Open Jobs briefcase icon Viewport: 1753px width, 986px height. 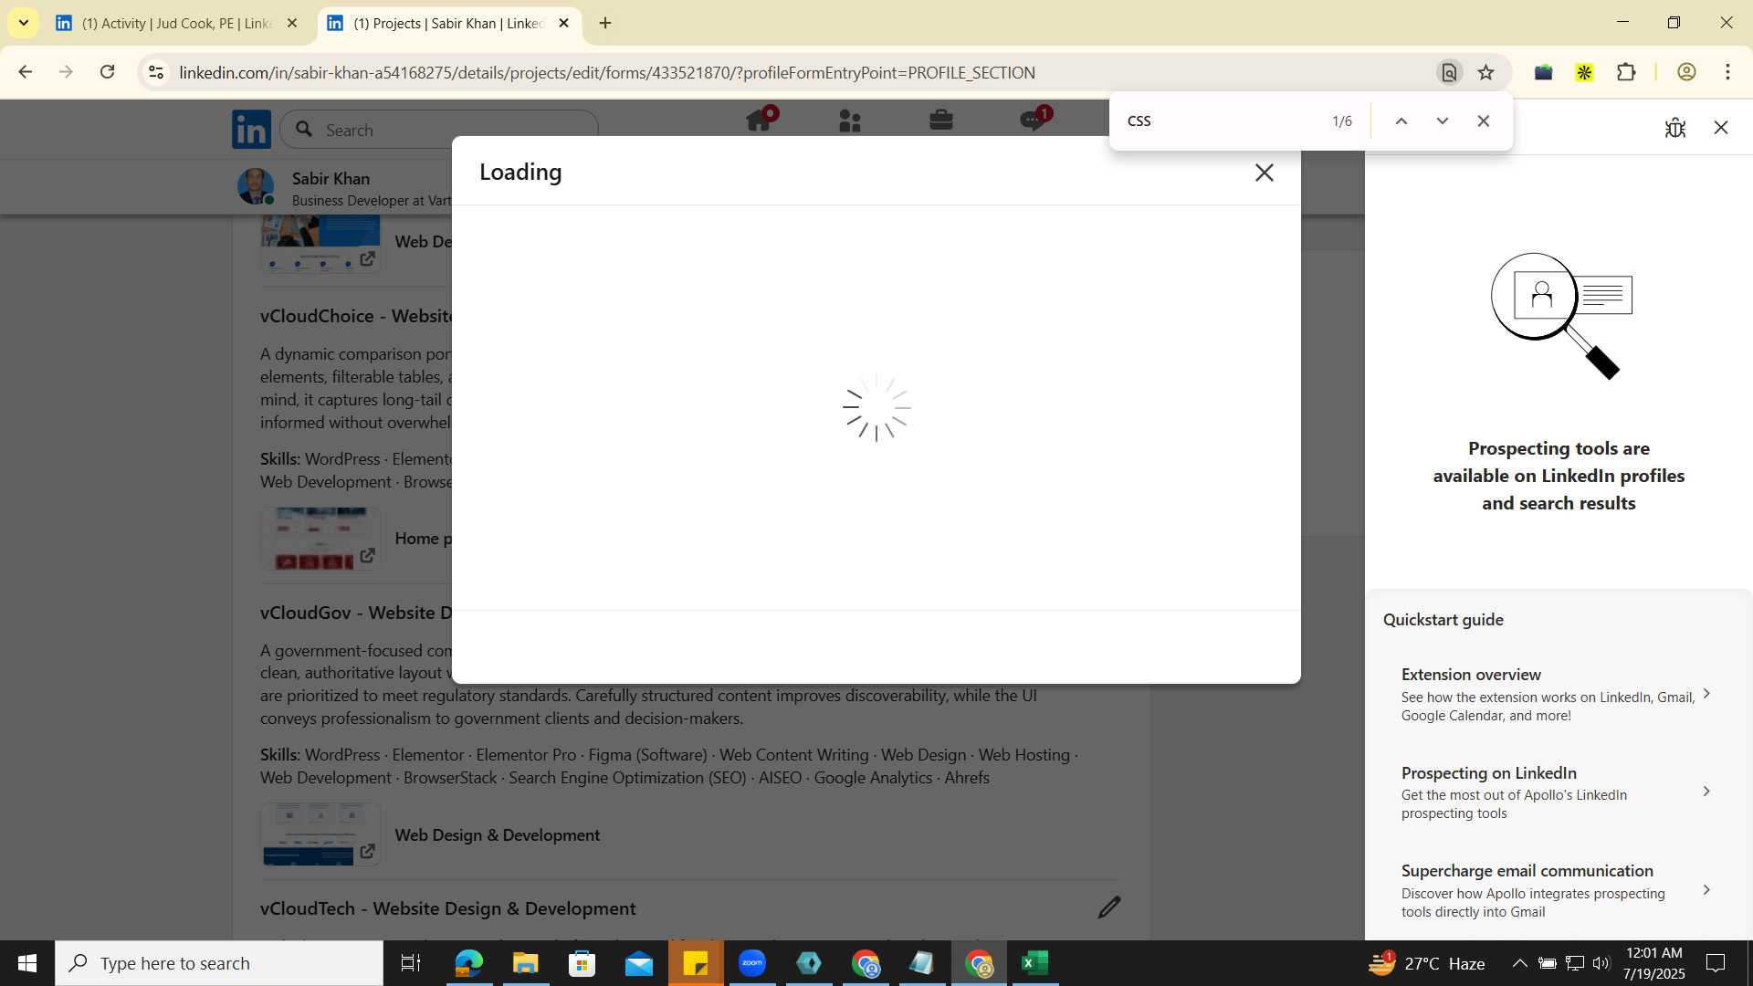941,121
